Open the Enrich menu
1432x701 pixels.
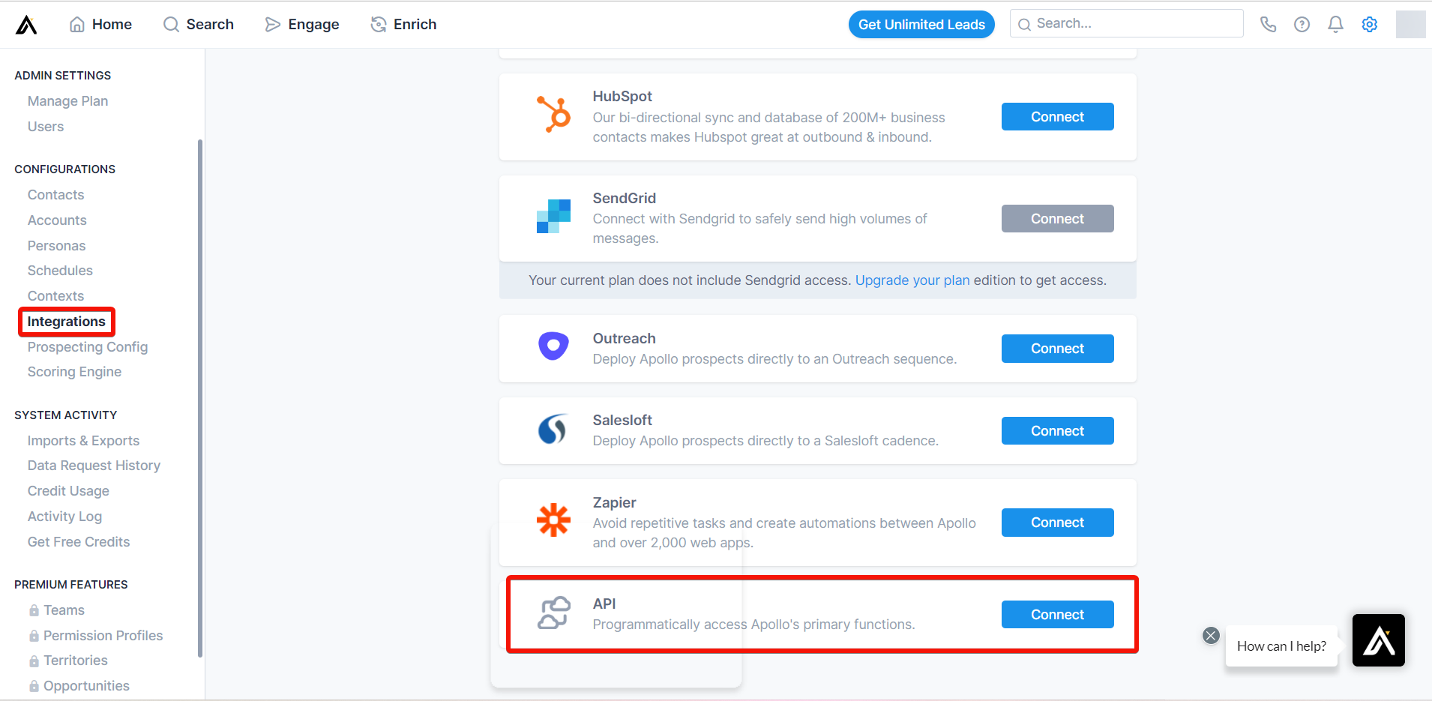pyautogui.click(x=403, y=24)
